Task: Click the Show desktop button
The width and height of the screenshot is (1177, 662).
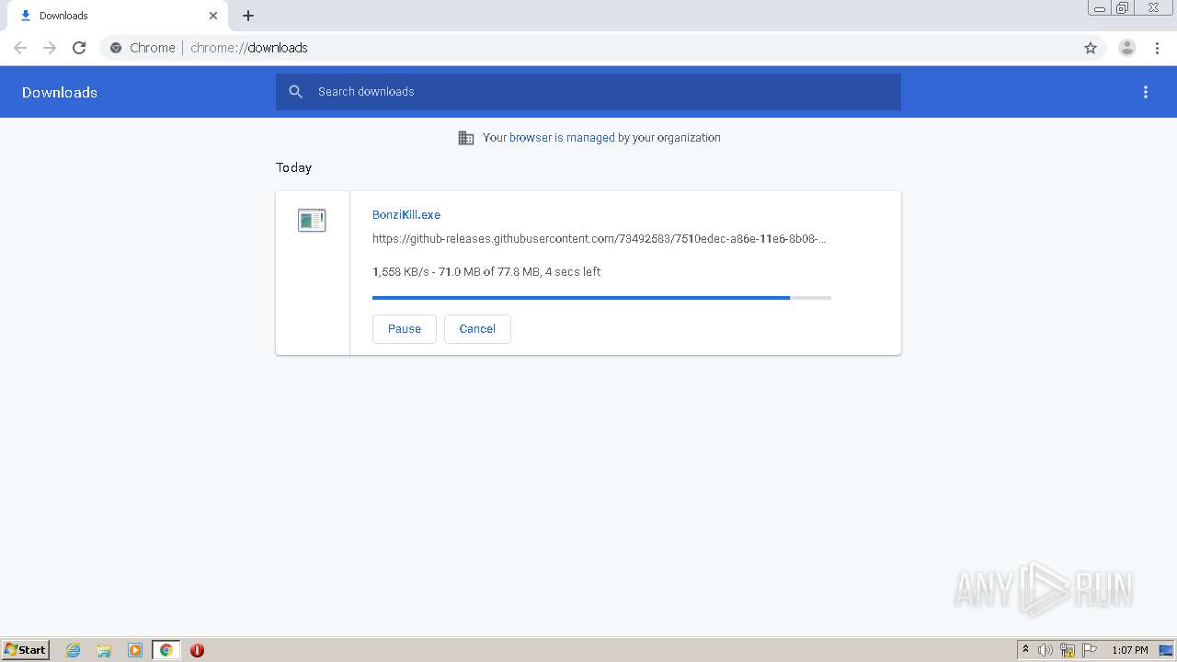Action: pos(1166,650)
